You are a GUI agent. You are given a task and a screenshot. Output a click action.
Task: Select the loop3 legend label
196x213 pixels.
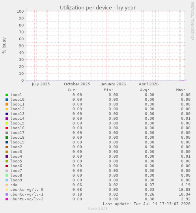tap(16, 152)
